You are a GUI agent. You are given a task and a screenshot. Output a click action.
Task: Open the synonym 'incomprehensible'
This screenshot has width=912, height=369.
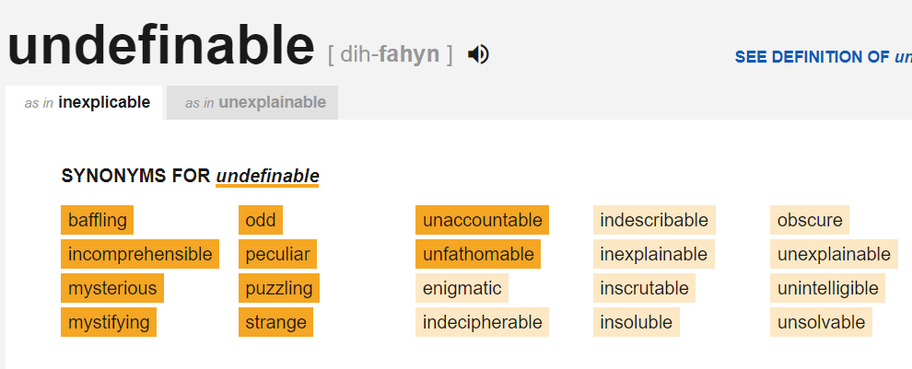click(140, 254)
